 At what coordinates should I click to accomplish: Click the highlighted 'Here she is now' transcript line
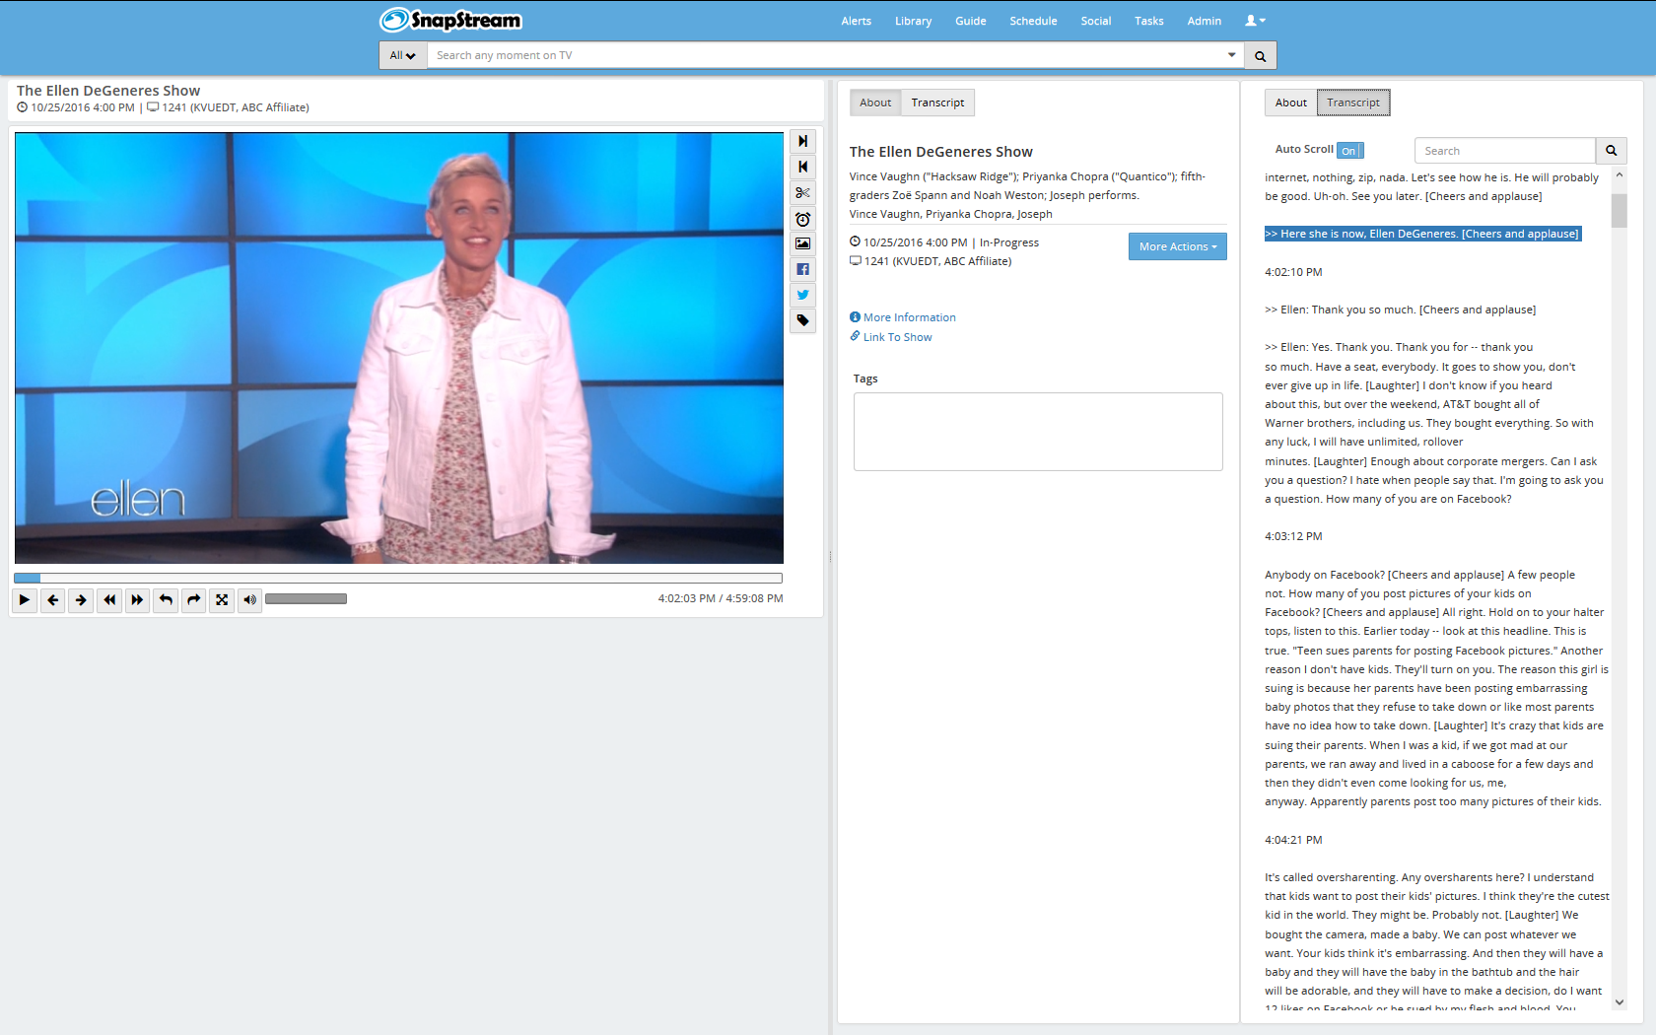[x=1422, y=234]
